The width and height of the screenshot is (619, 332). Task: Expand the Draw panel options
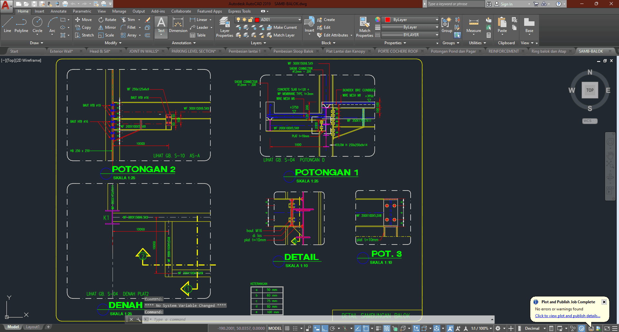tap(36, 43)
